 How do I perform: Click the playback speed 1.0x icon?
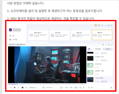(x=61, y=88)
